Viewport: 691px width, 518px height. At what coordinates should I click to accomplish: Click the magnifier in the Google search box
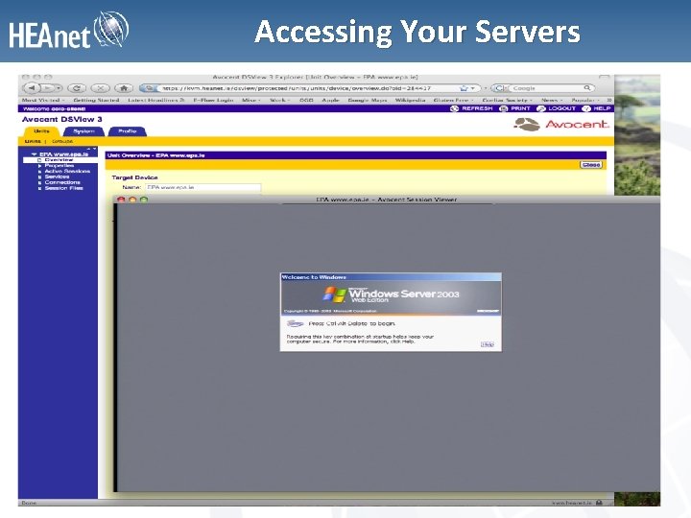click(x=587, y=88)
